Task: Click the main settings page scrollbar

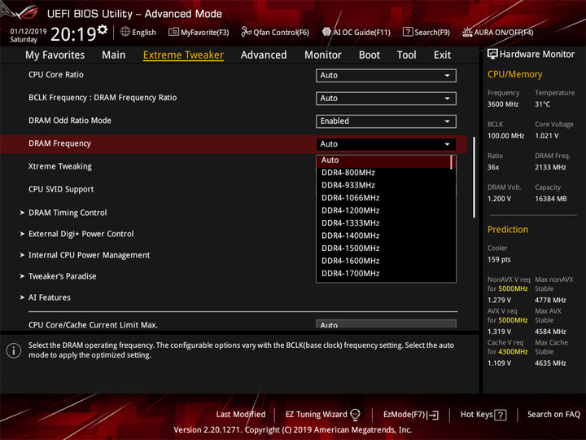Action: [x=474, y=177]
